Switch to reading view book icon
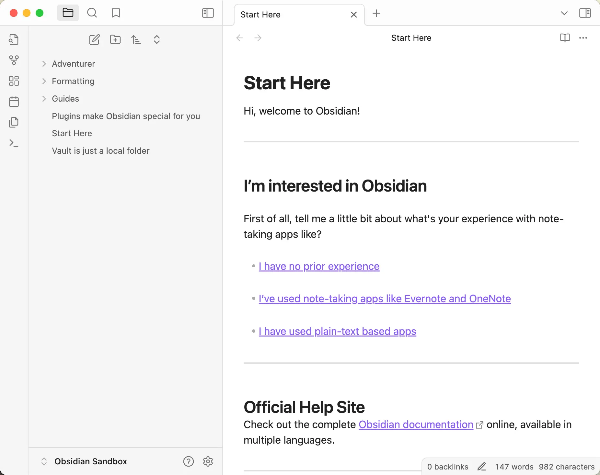Screen dimensions: 600x475 565,38
